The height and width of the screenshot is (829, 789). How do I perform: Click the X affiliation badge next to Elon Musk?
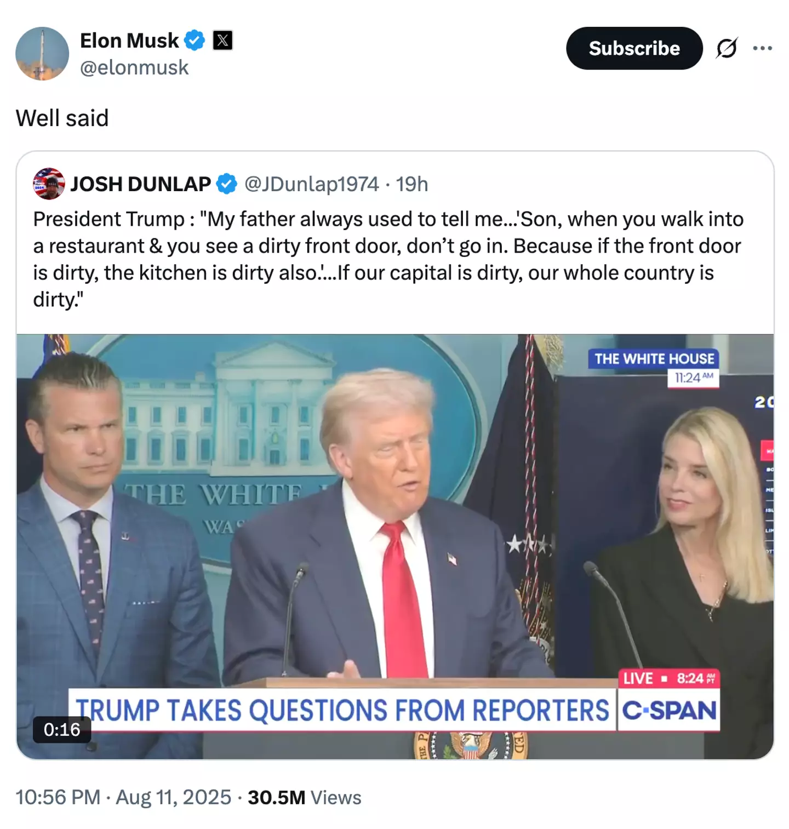222,41
